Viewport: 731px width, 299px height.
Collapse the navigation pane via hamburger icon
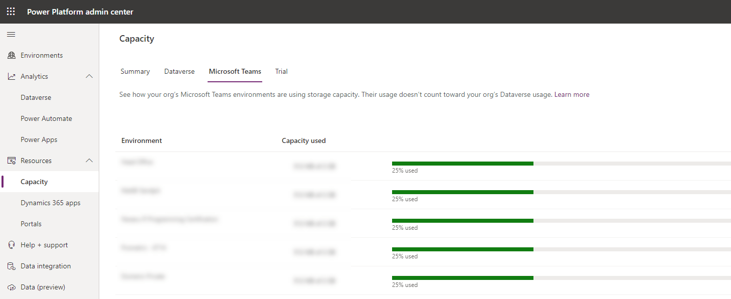[x=11, y=34]
